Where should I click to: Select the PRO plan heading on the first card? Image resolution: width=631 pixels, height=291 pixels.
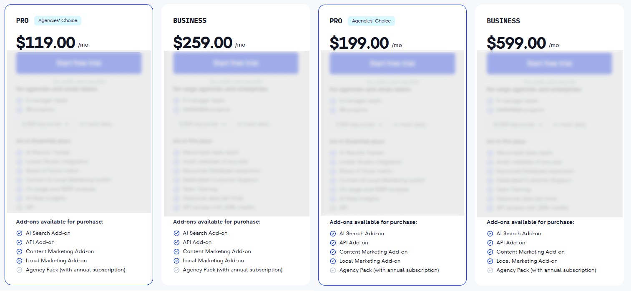pyautogui.click(x=22, y=20)
